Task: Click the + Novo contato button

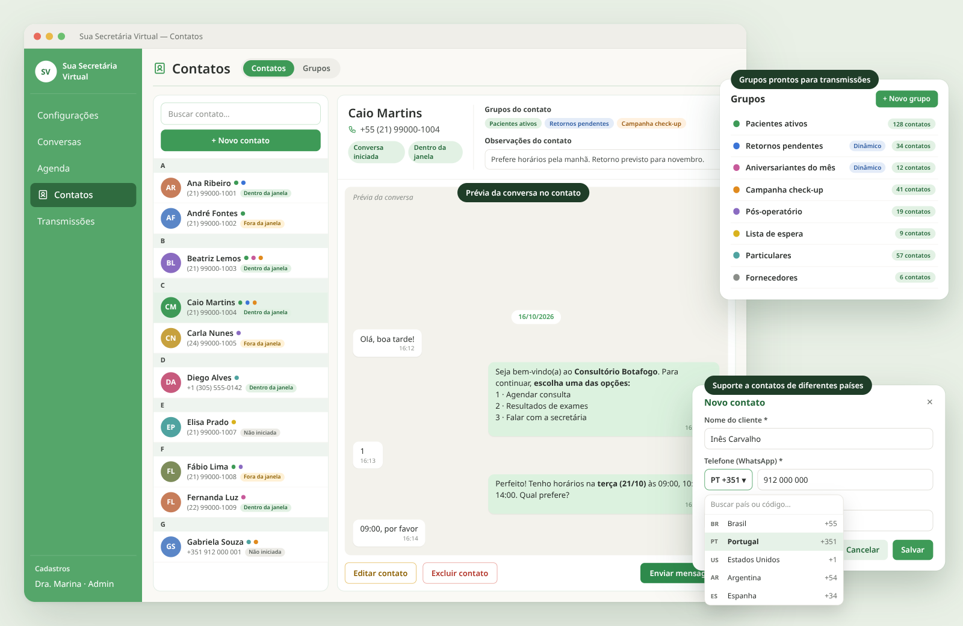Action: [241, 140]
